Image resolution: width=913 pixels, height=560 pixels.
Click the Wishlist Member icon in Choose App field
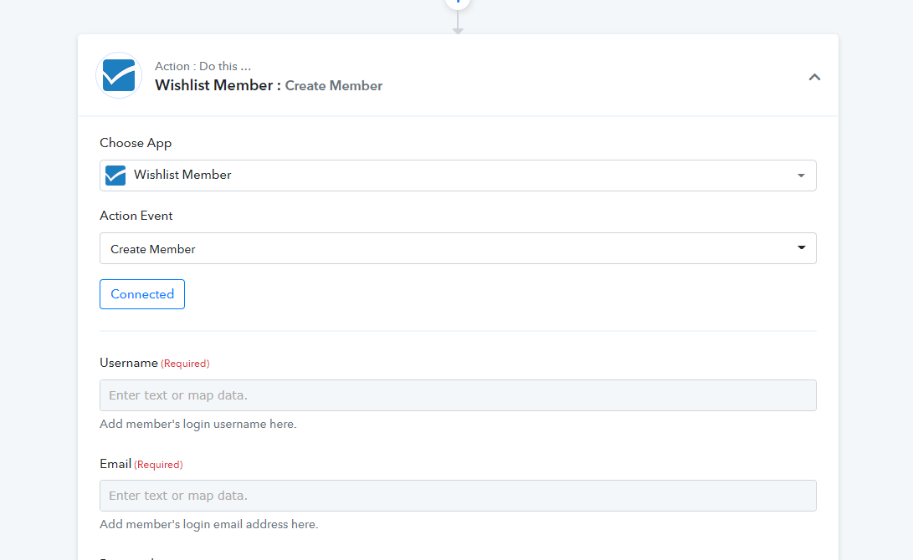pyautogui.click(x=115, y=175)
